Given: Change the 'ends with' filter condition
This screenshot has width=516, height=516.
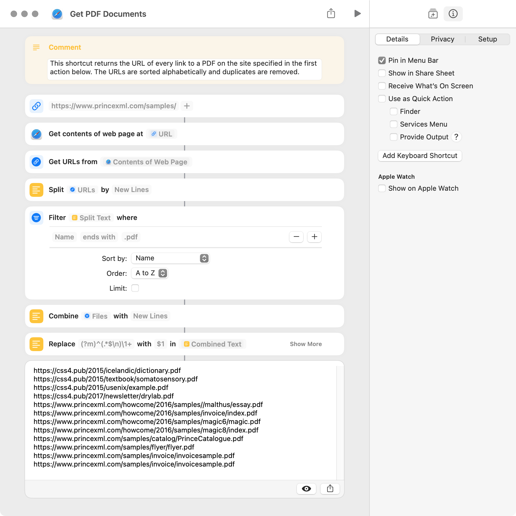Looking at the screenshot, I should [x=99, y=237].
